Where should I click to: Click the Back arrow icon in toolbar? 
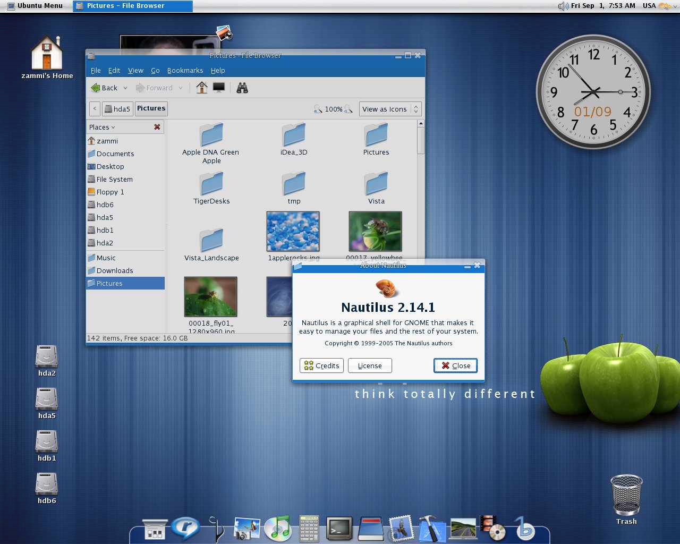[x=96, y=88]
